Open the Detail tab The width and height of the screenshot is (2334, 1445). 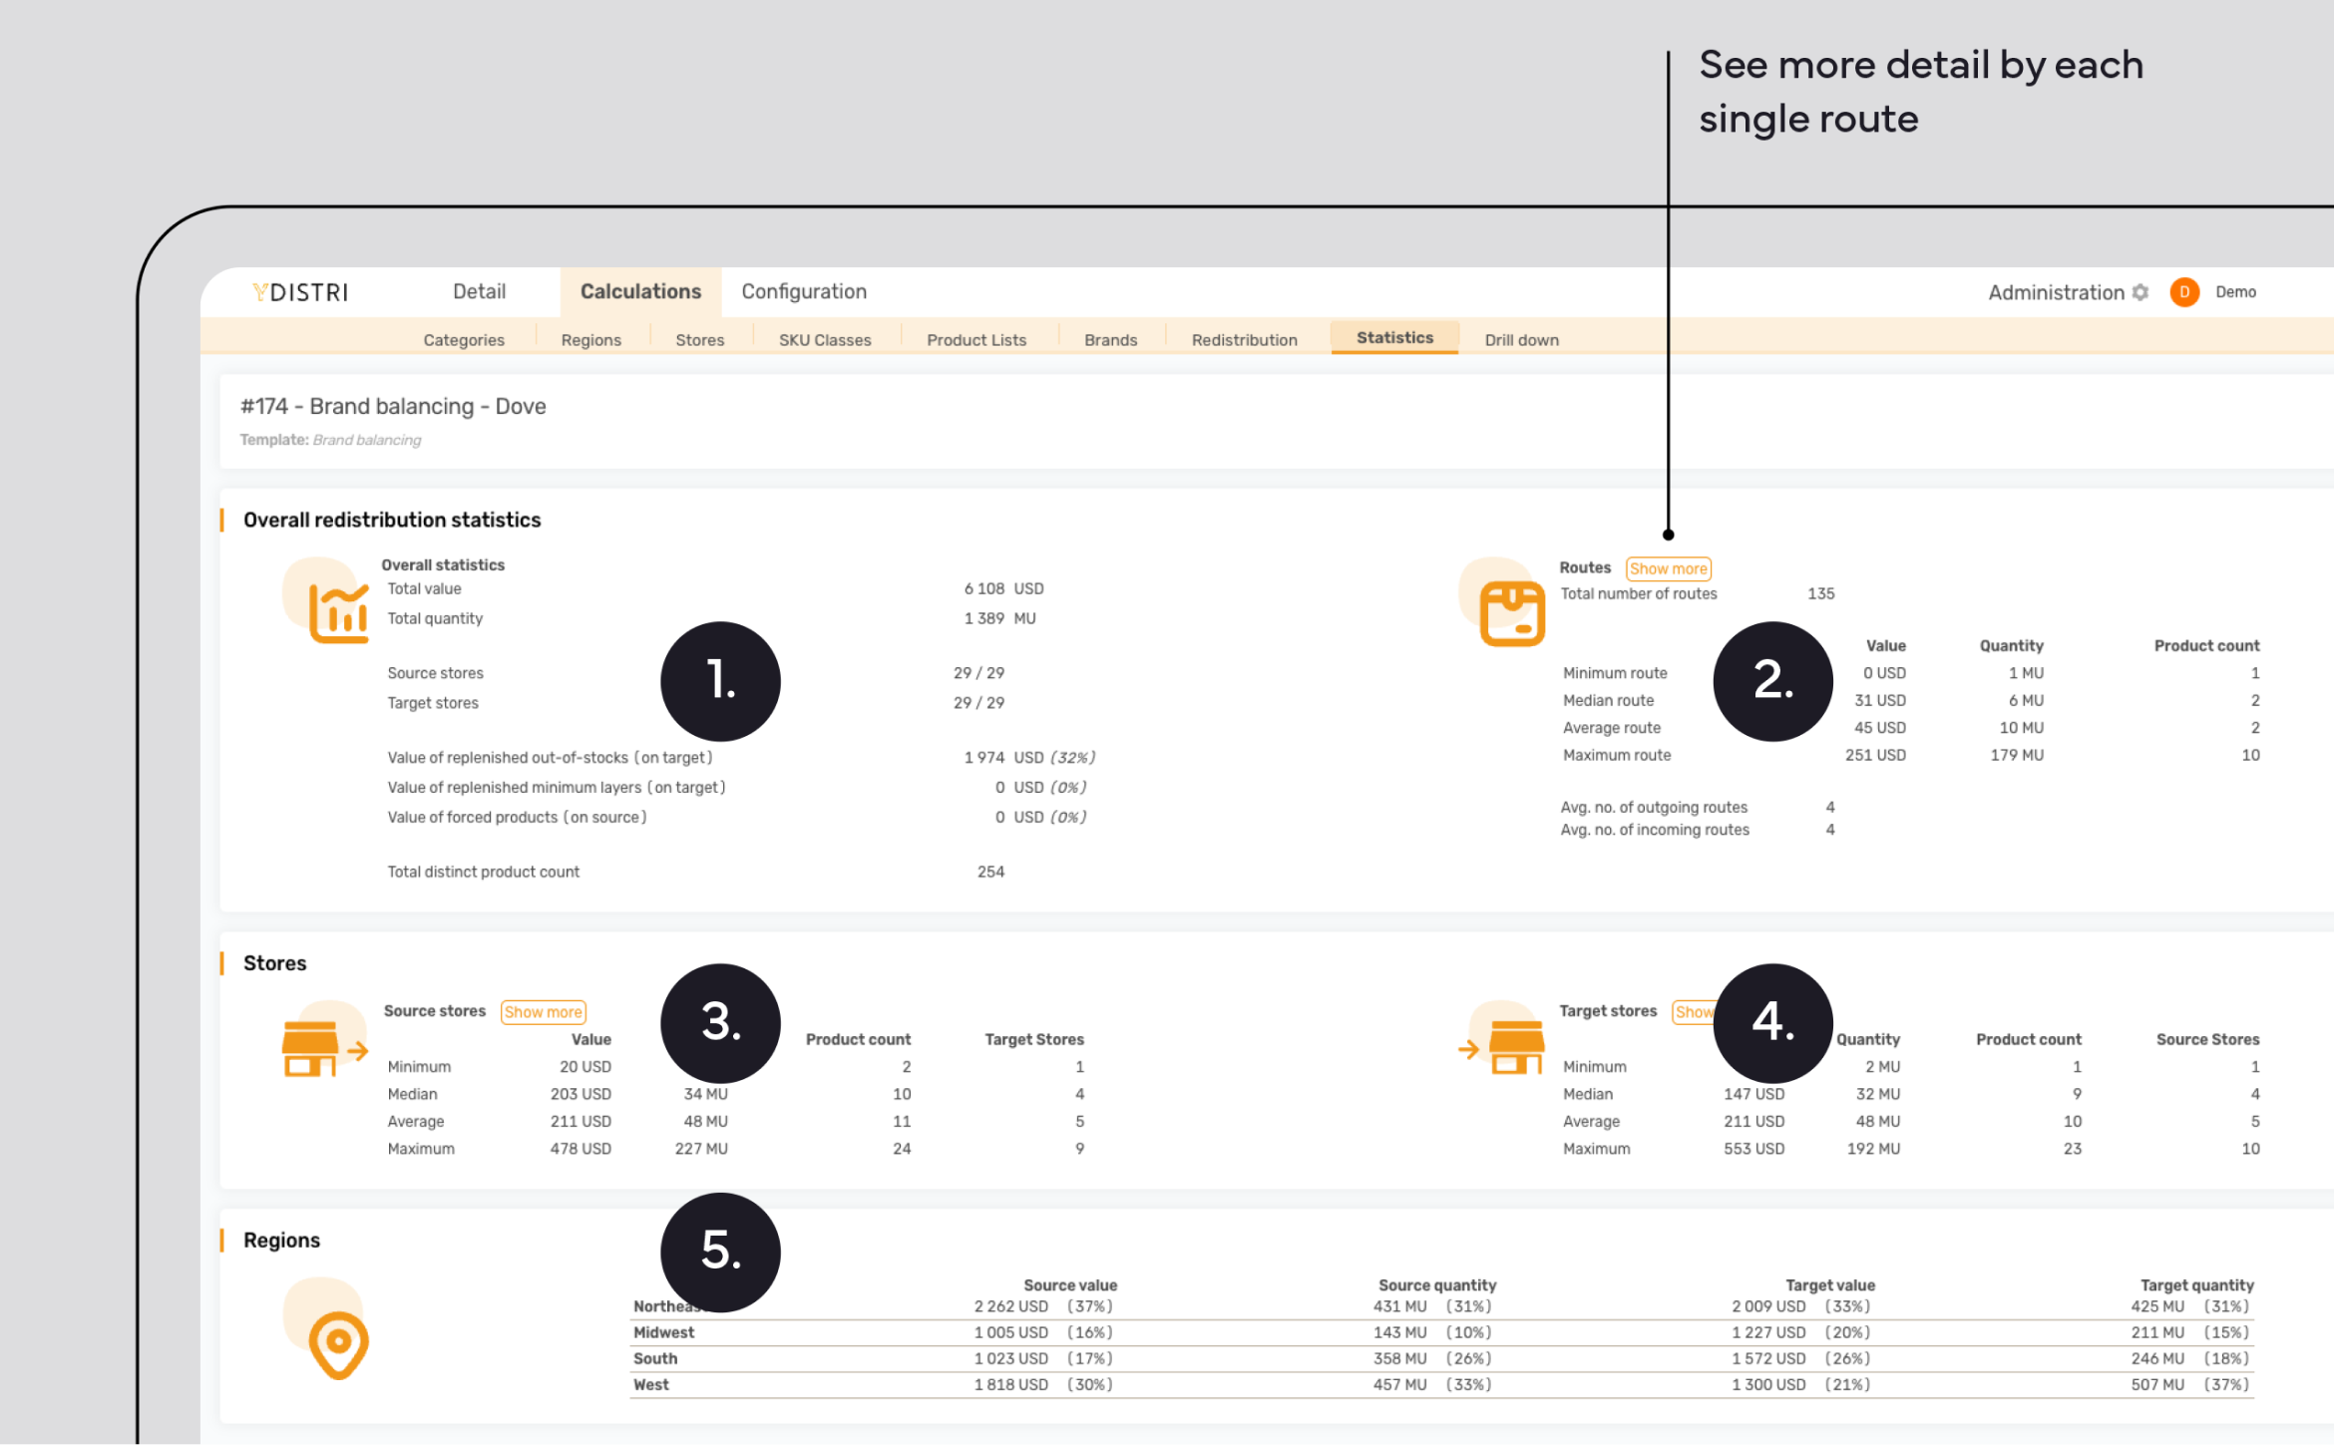point(479,291)
